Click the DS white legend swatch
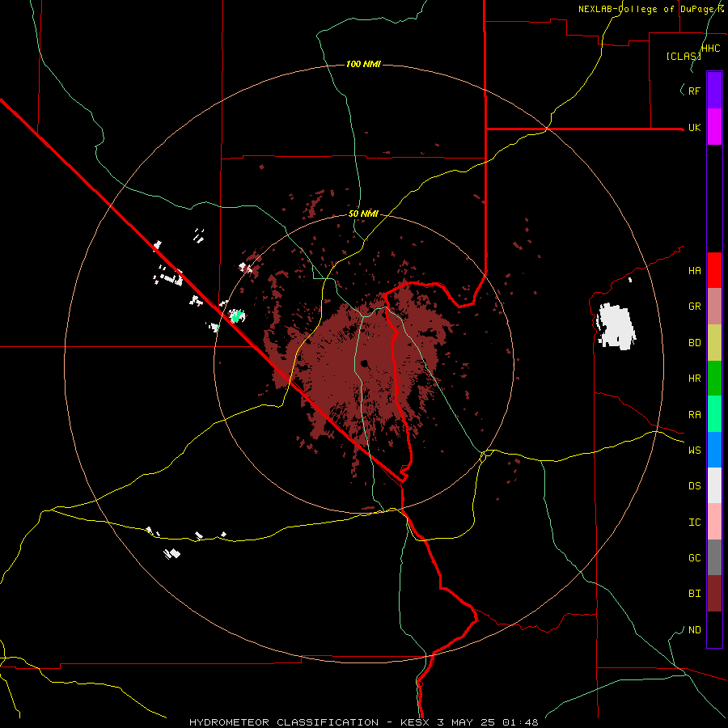728x728 pixels. tap(714, 485)
